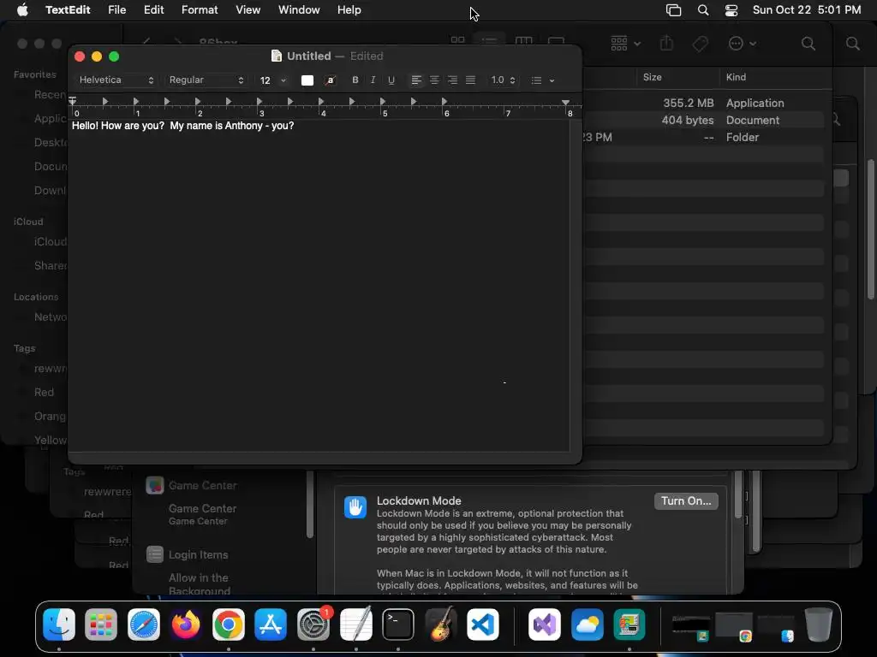Align text left in TextEdit

(x=416, y=80)
